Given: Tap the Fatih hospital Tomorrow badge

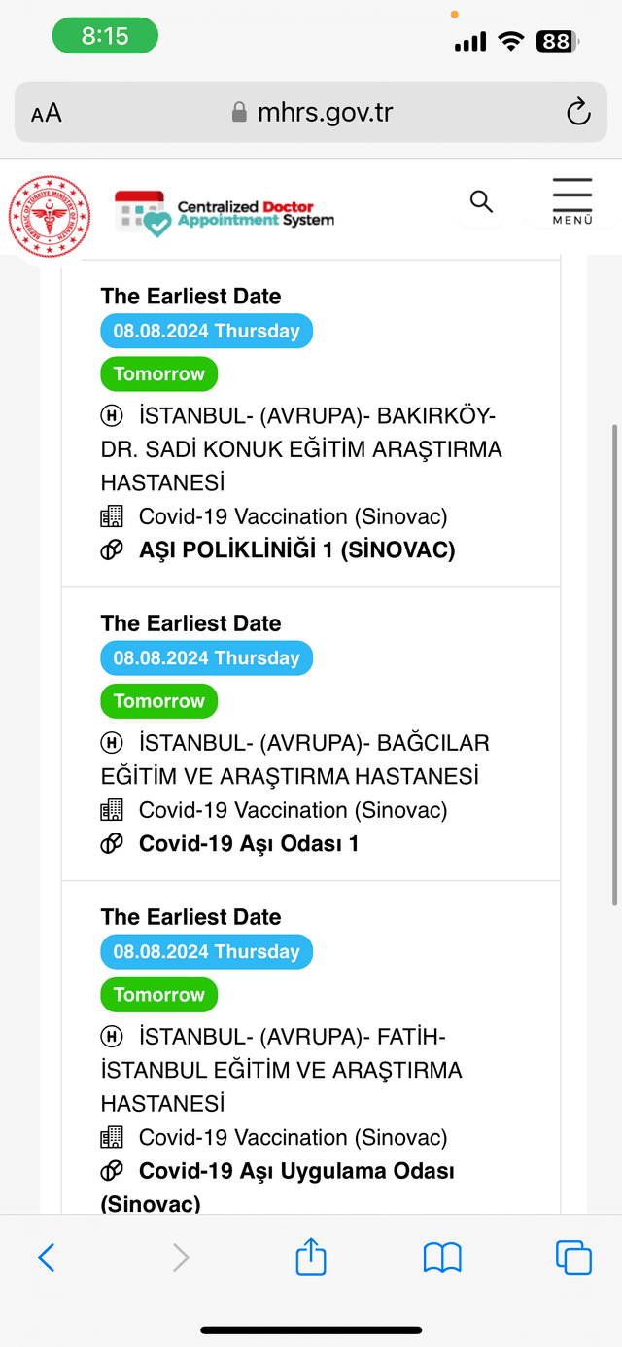Looking at the screenshot, I should 159,995.
